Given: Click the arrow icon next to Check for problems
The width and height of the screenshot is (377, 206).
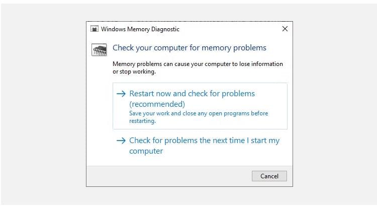Looking at the screenshot, I should 121,141.
